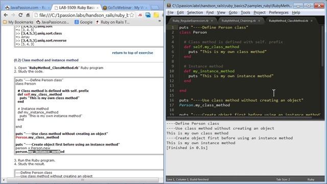This screenshot has width=327, height=184.
Task: Click the def self.my_class_method line in editor
Action: point(212,47)
